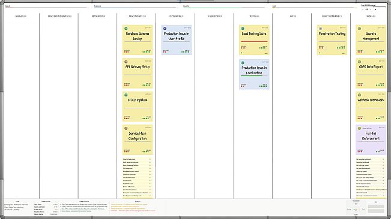Open the Production Issue in Localization card
The width and height of the screenshot is (391, 219).
254,74
